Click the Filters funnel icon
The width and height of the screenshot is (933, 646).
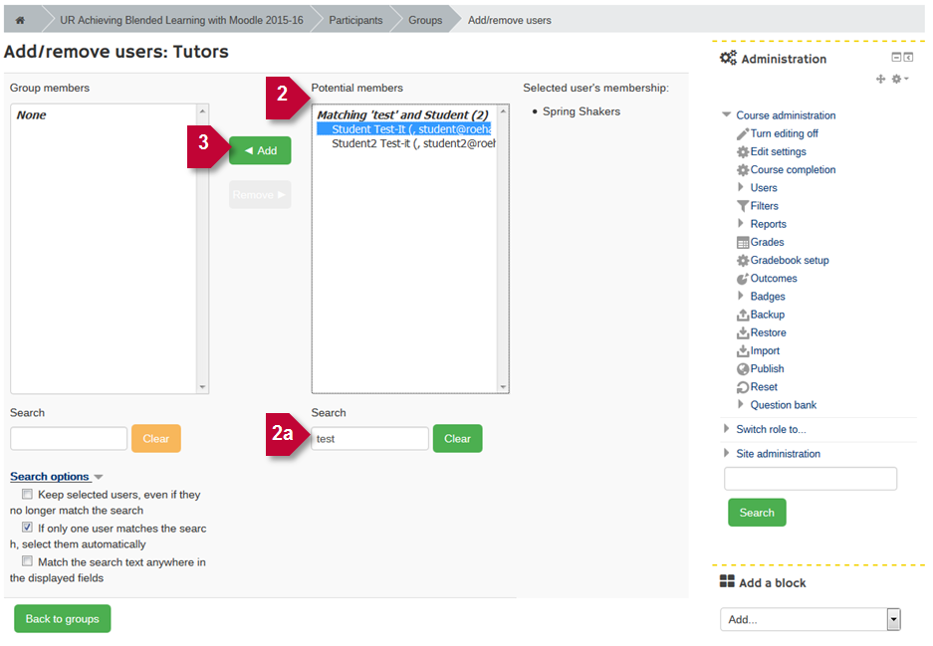coord(743,206)
